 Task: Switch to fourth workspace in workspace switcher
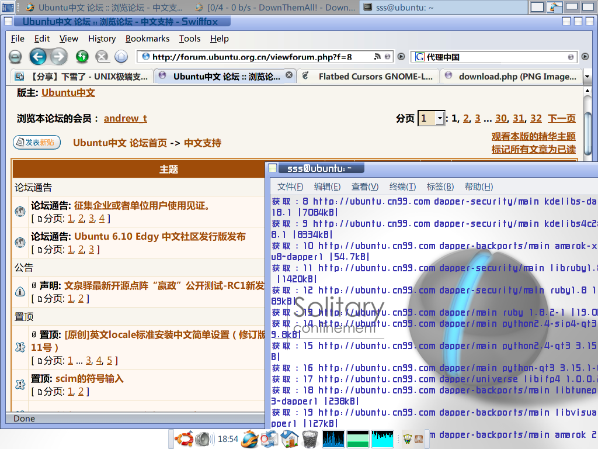(589, 7)
